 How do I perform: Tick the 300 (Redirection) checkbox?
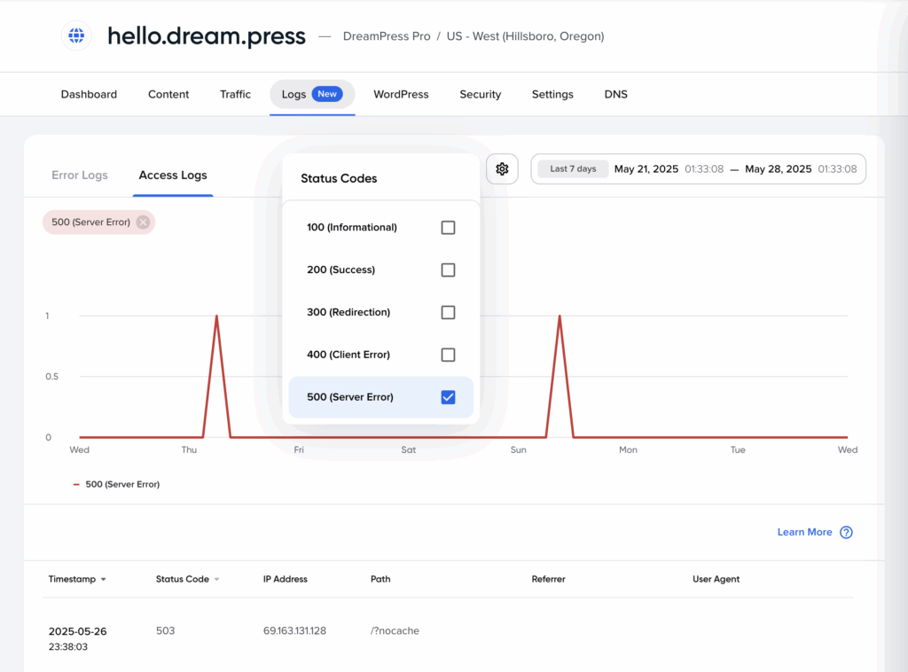pos(448,313)
